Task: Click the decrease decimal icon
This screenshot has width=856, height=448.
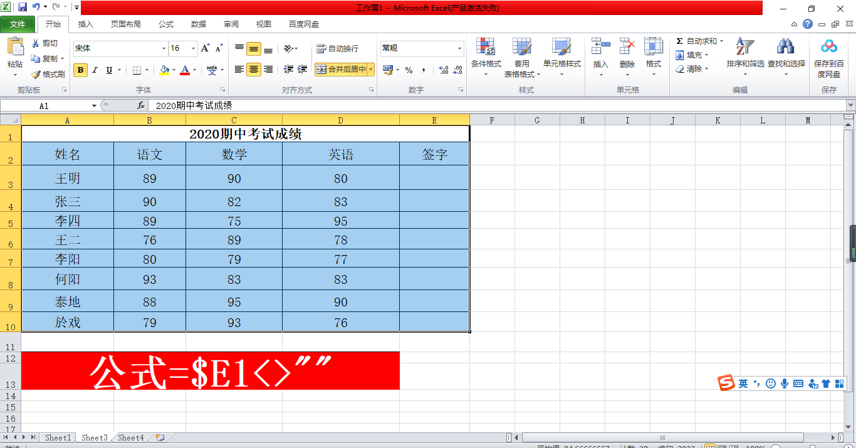Action: coord(457,70)
